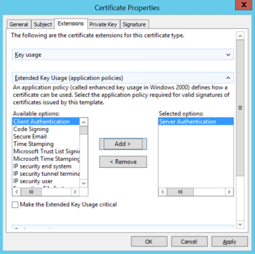This screenshot has height=254, width=255.
Task: Click Available options list scroll left arrow
Action: (17, 192)
